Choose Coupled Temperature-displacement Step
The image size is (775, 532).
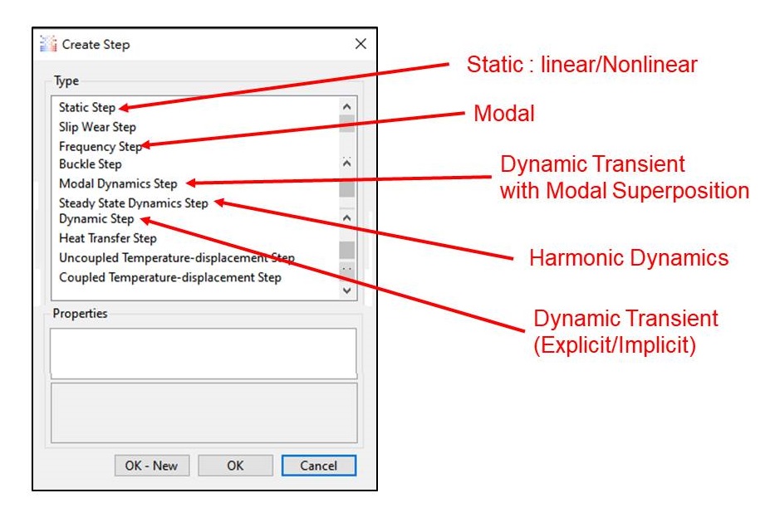[169, 277]
